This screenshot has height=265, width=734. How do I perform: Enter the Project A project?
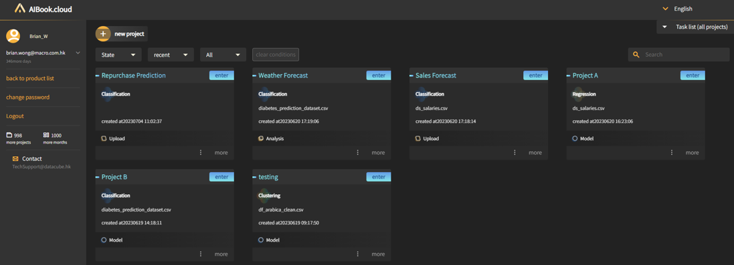[693, 75]
